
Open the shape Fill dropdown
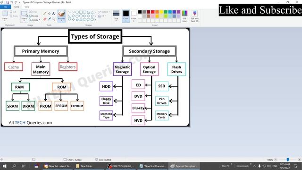click(102, 16)
